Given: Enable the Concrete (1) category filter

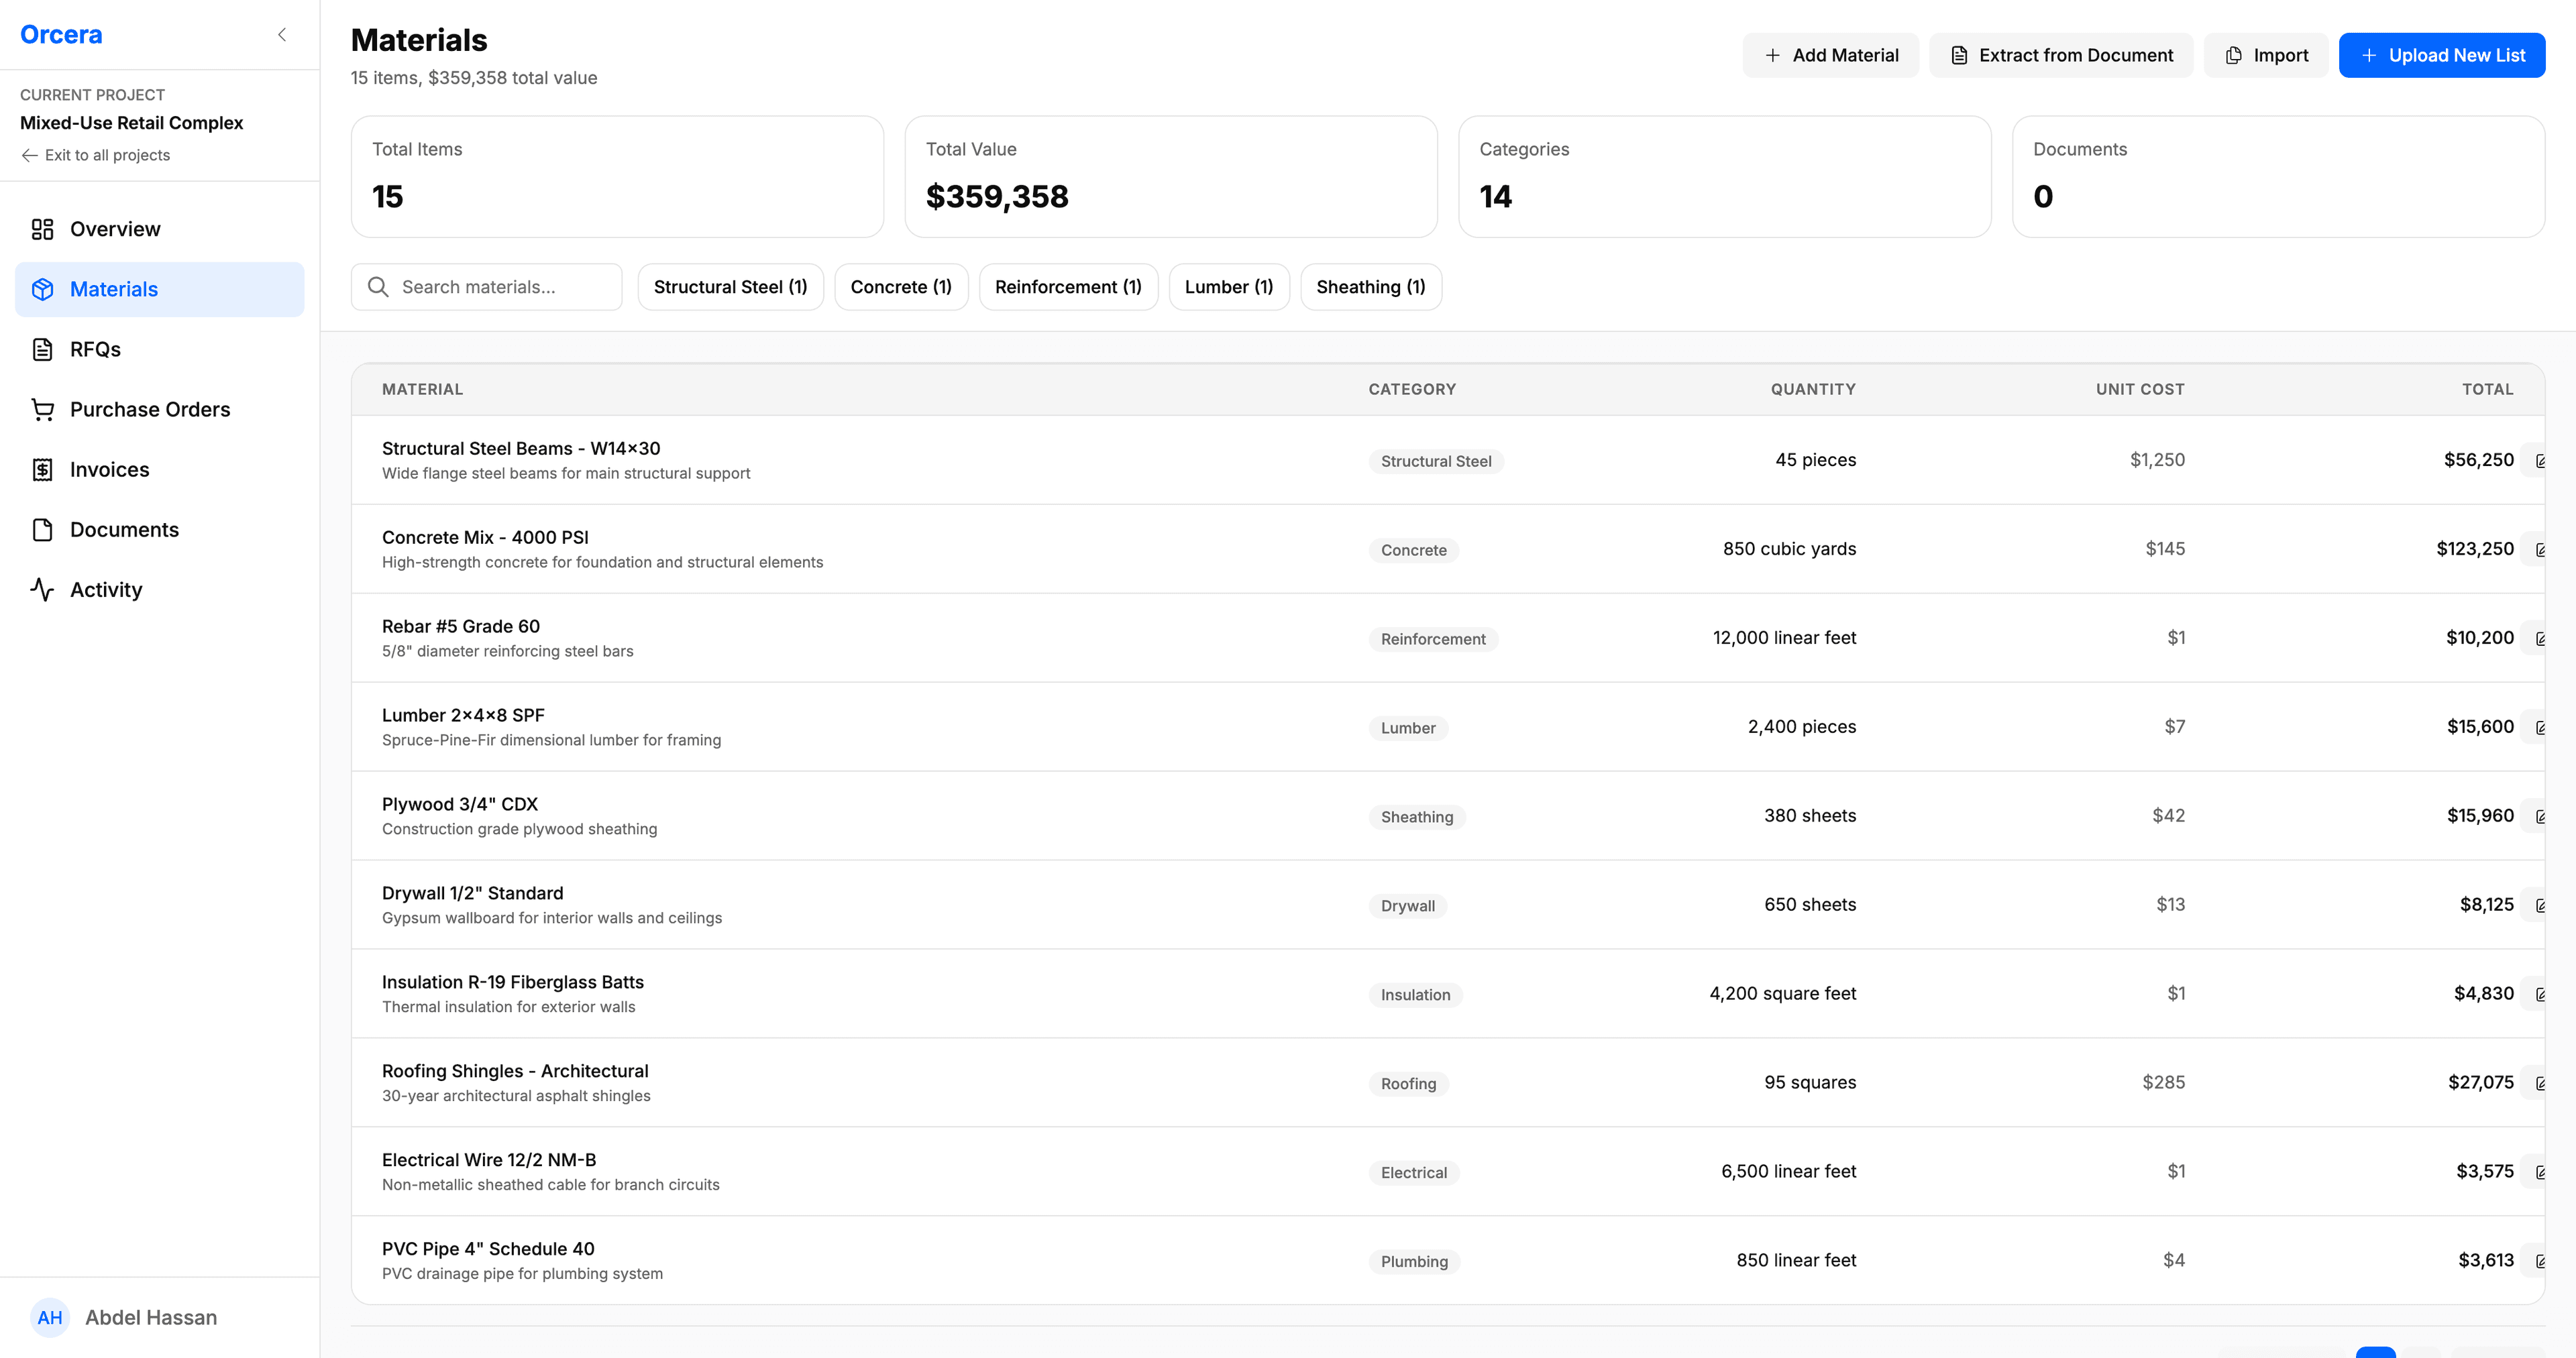Looking at the screenshot, I should (x=900, y=287).
